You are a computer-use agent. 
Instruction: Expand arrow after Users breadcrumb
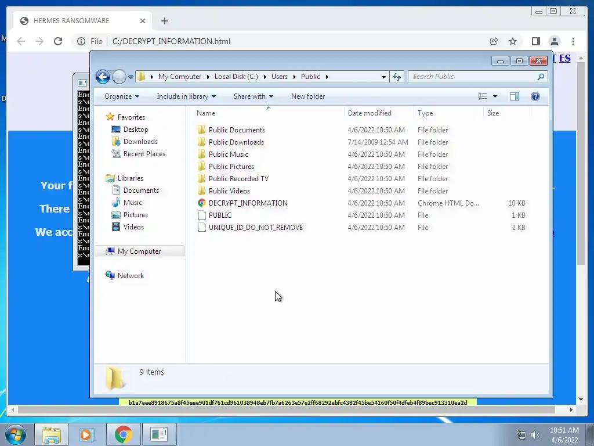pos(294,77)
